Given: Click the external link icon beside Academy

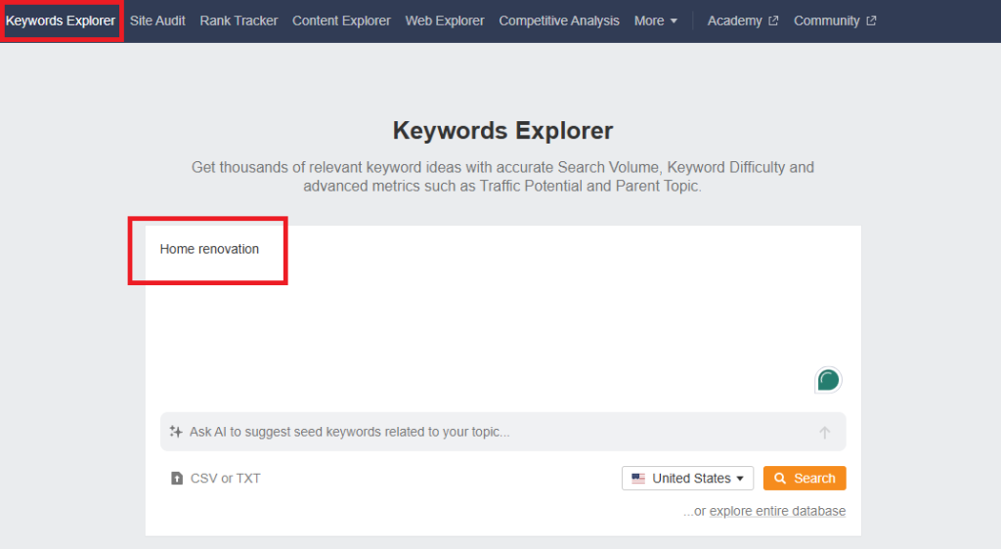Looking at the screenshot, I should point(773,21).
